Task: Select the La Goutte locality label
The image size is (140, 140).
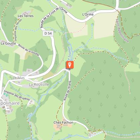Action: tap(8, 43)
